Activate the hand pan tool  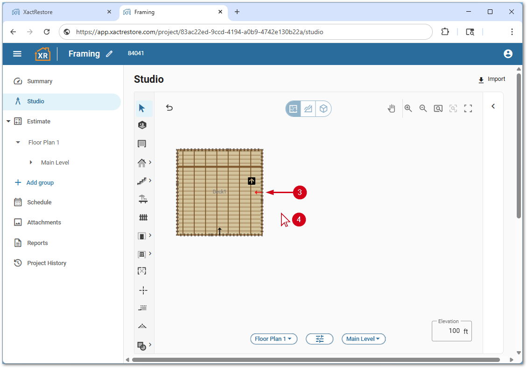pyautogui.click(x=392, y=108)
